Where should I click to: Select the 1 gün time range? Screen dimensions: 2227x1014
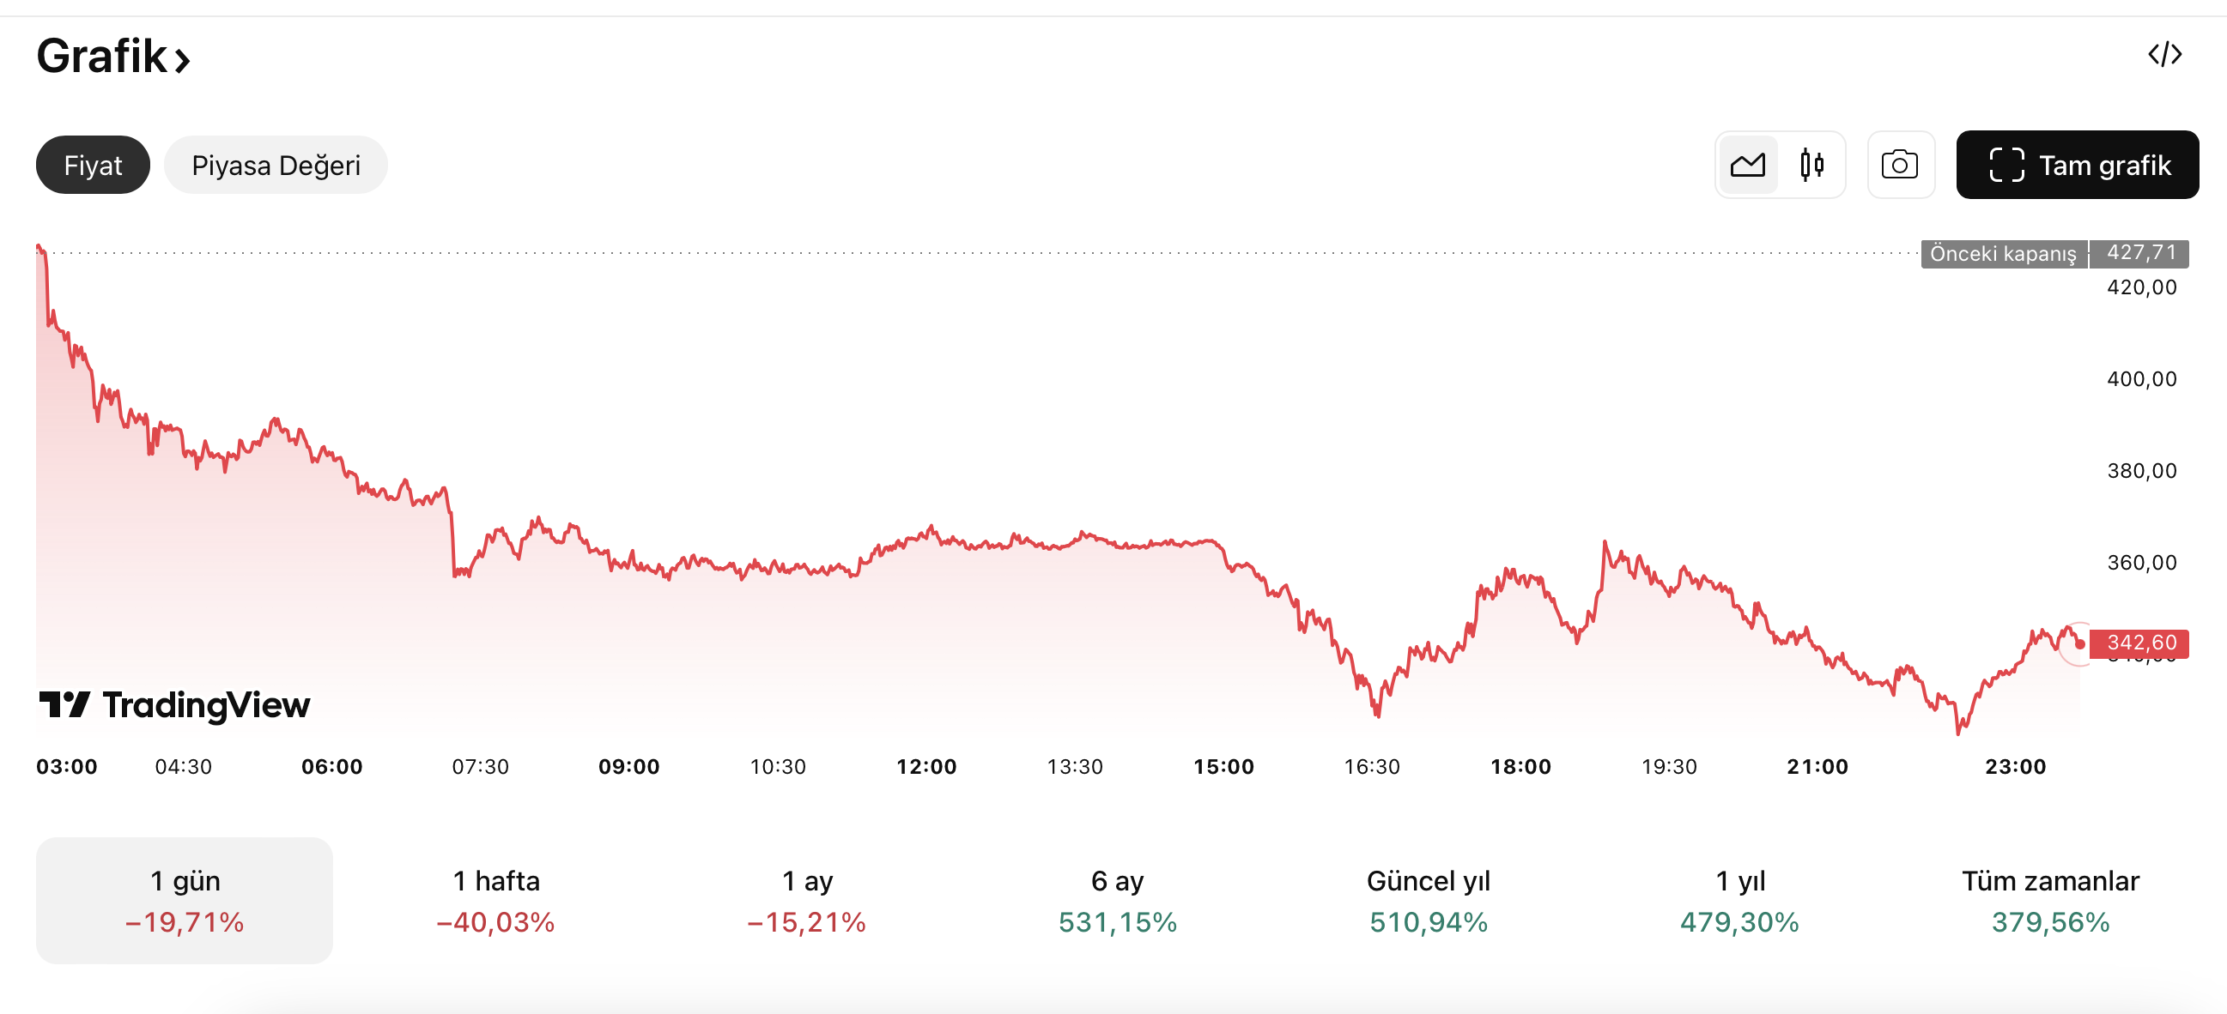(x=184, y=900)
